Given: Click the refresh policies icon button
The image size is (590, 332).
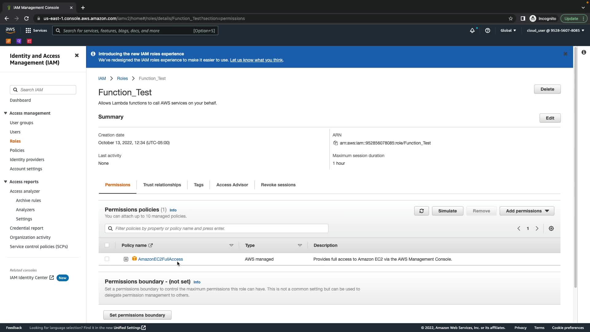Looking at the screenshot, I should tap(421, 211).
